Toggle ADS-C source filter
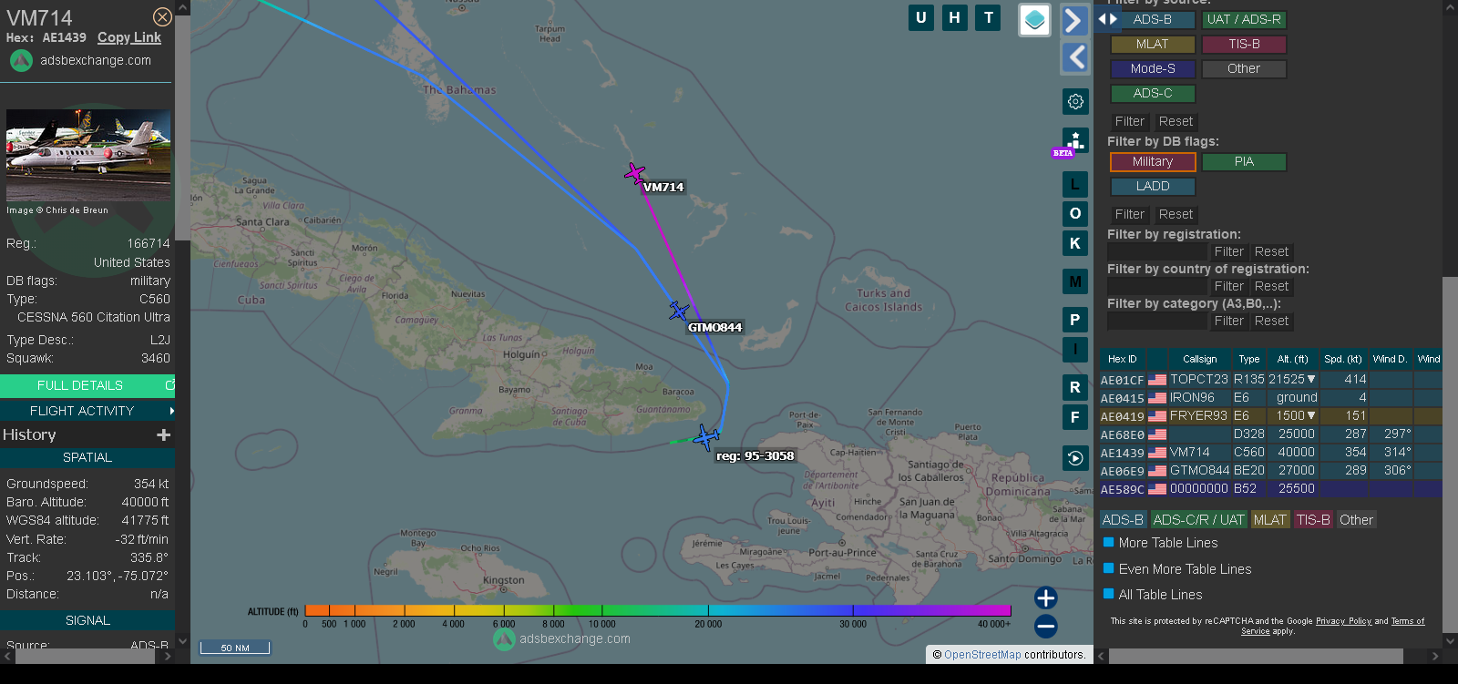The height and width of the screenshot is (684, 1458). click(x=1153, y=93)
